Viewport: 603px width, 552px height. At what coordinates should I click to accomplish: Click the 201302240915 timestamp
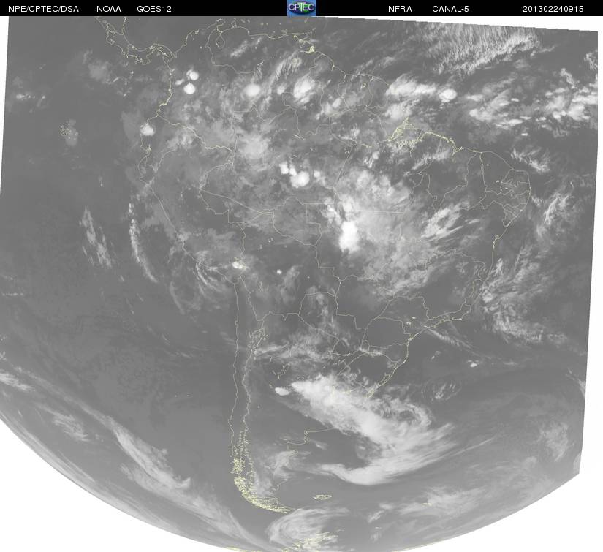pyautogui.click(x=553, y=9)
